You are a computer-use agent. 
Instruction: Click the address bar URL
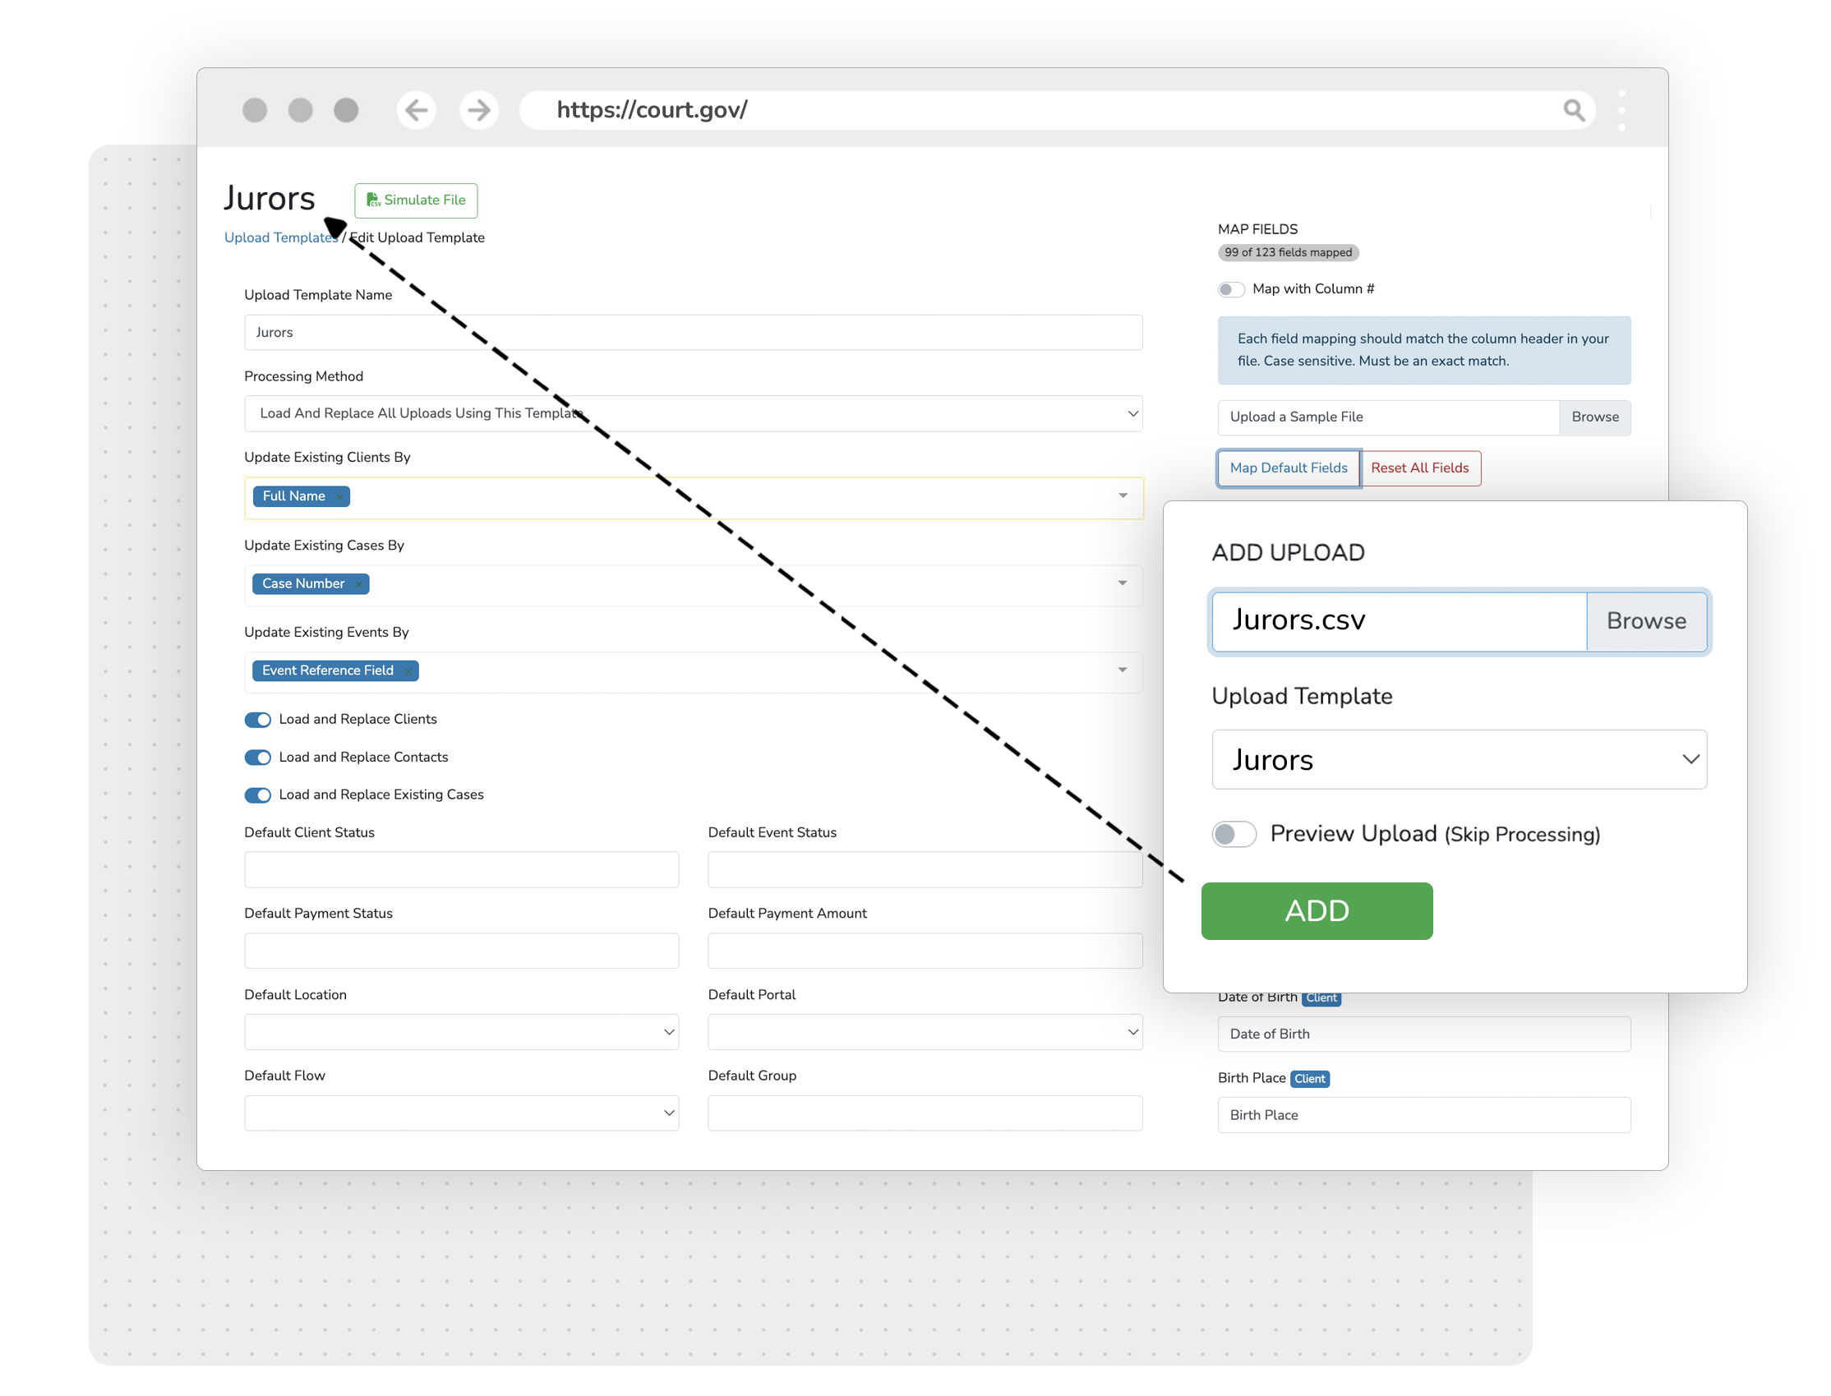click(652, 109)
